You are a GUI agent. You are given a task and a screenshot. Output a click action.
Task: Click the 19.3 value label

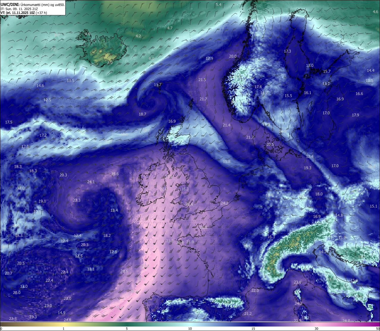[x=308, y=168]
